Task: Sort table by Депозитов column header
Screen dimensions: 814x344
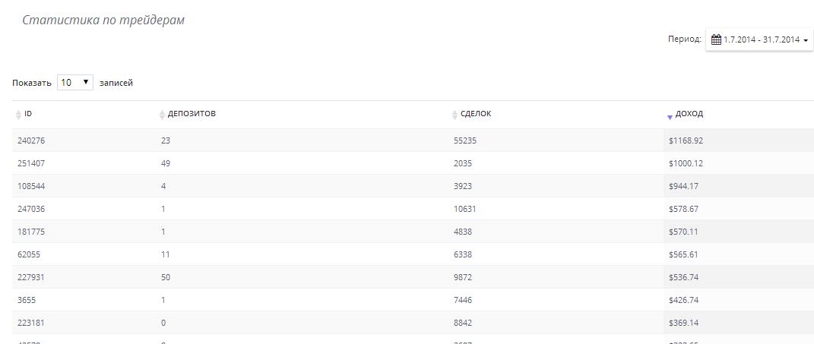Action: tap(192, 114)
